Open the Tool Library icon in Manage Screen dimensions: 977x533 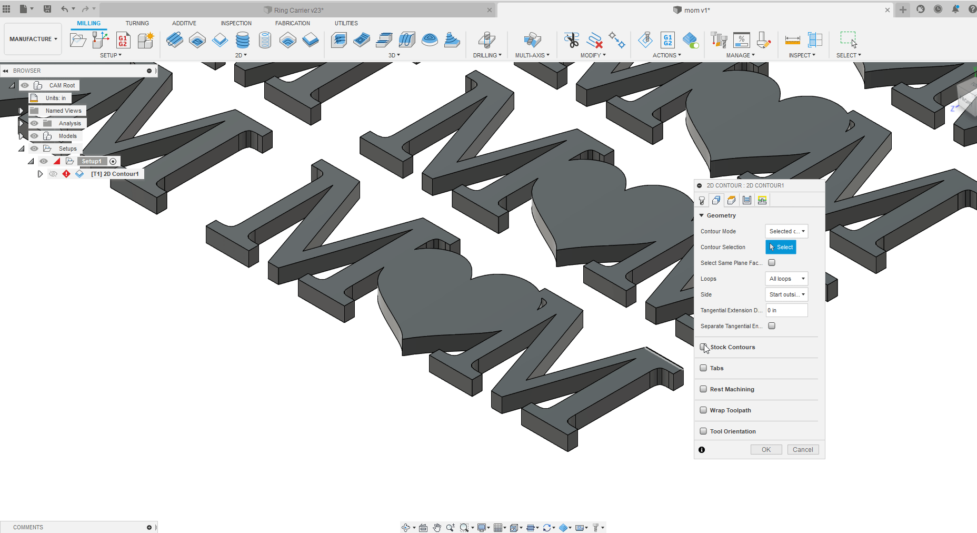(x=719, y=40)
